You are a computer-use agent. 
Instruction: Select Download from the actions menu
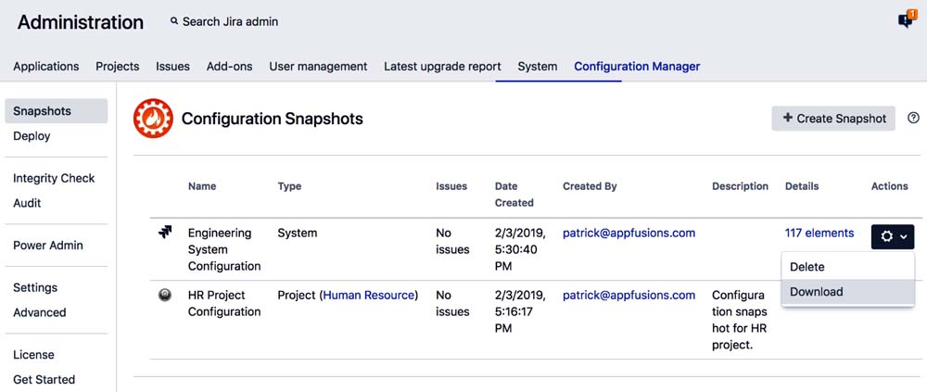(x=817, y=292)
